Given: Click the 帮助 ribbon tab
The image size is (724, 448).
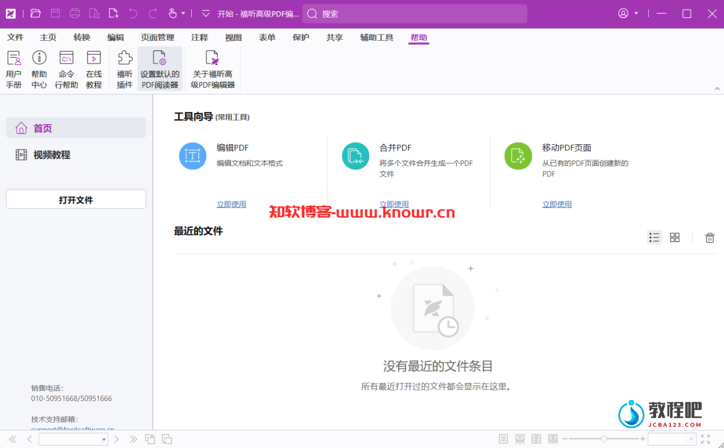Looking at the screenshot, I should (x=419, y=37).
